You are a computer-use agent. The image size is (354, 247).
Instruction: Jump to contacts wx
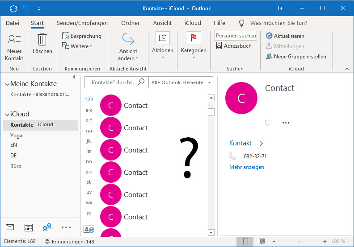coord(89,203)
